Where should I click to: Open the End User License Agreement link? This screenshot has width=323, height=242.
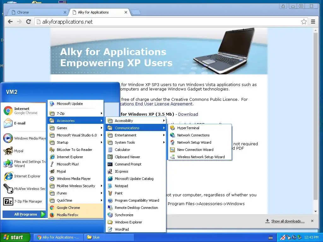(x=156, y=104)
